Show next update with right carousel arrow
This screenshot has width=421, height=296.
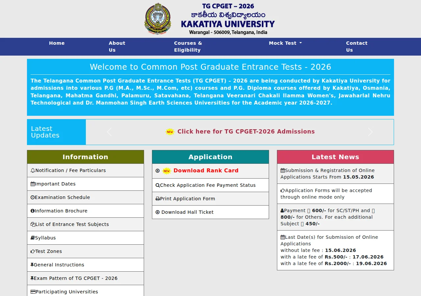[x=370, y=132]
